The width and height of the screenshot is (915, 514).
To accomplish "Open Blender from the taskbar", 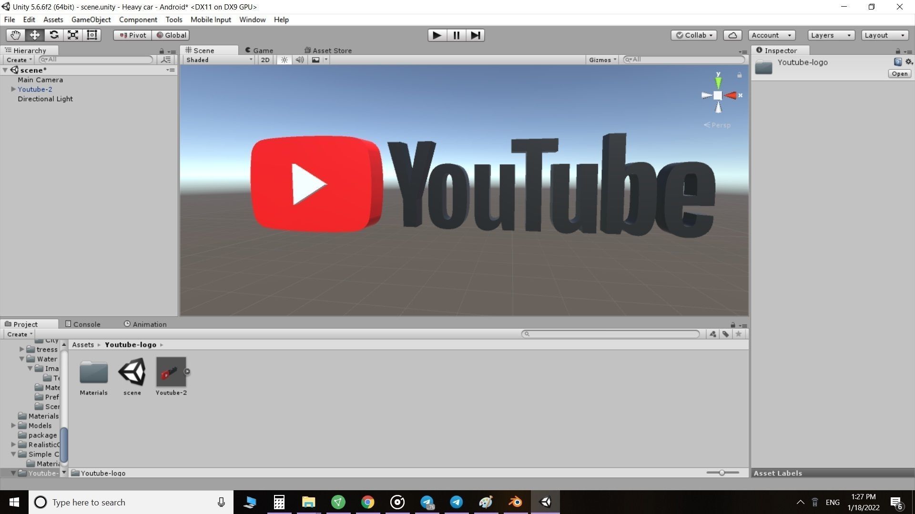I will (515, 502).
